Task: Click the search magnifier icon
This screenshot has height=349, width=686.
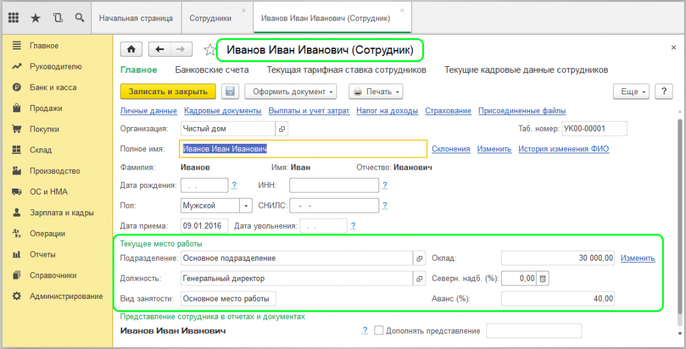Action: pyautogui.click(x=80, y=17)
